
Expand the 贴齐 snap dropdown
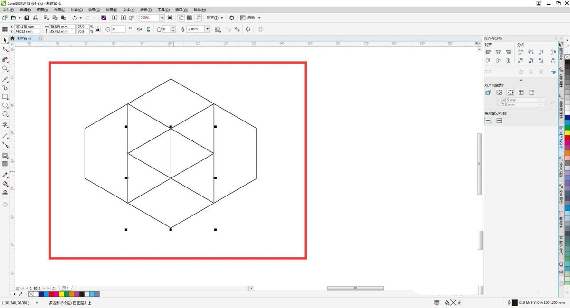[x=215, y=18]
